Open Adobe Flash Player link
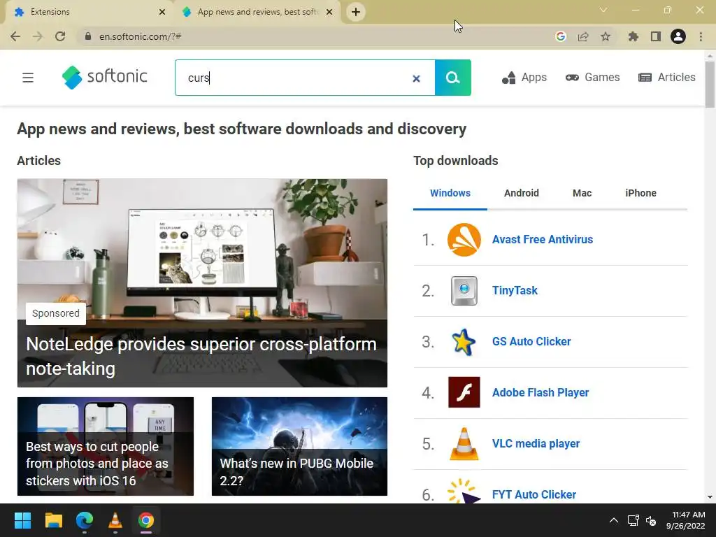This screenshot has width=716, height=537. coord(540,393)
